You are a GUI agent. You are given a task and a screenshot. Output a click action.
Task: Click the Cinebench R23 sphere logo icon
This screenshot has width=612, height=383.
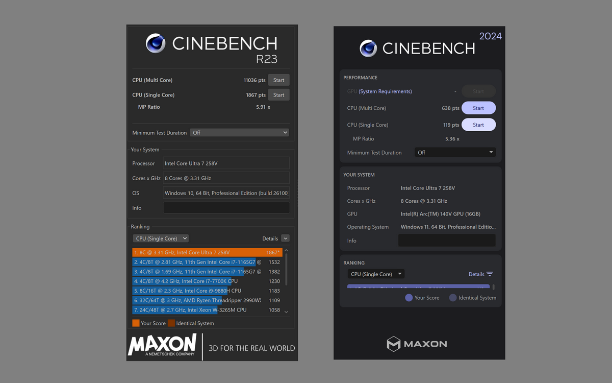[156, 43]
